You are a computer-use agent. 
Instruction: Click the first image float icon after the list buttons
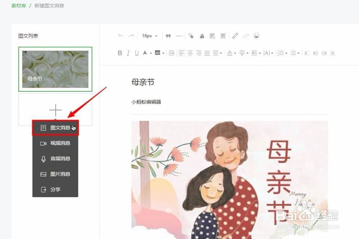(307, 53)
